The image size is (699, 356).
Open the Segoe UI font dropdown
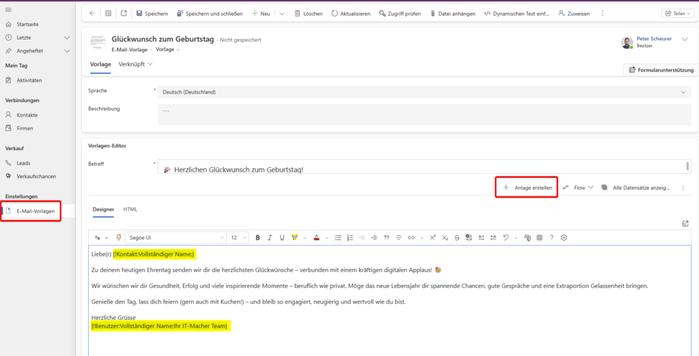pyautogui.click(x=176, y=238)
